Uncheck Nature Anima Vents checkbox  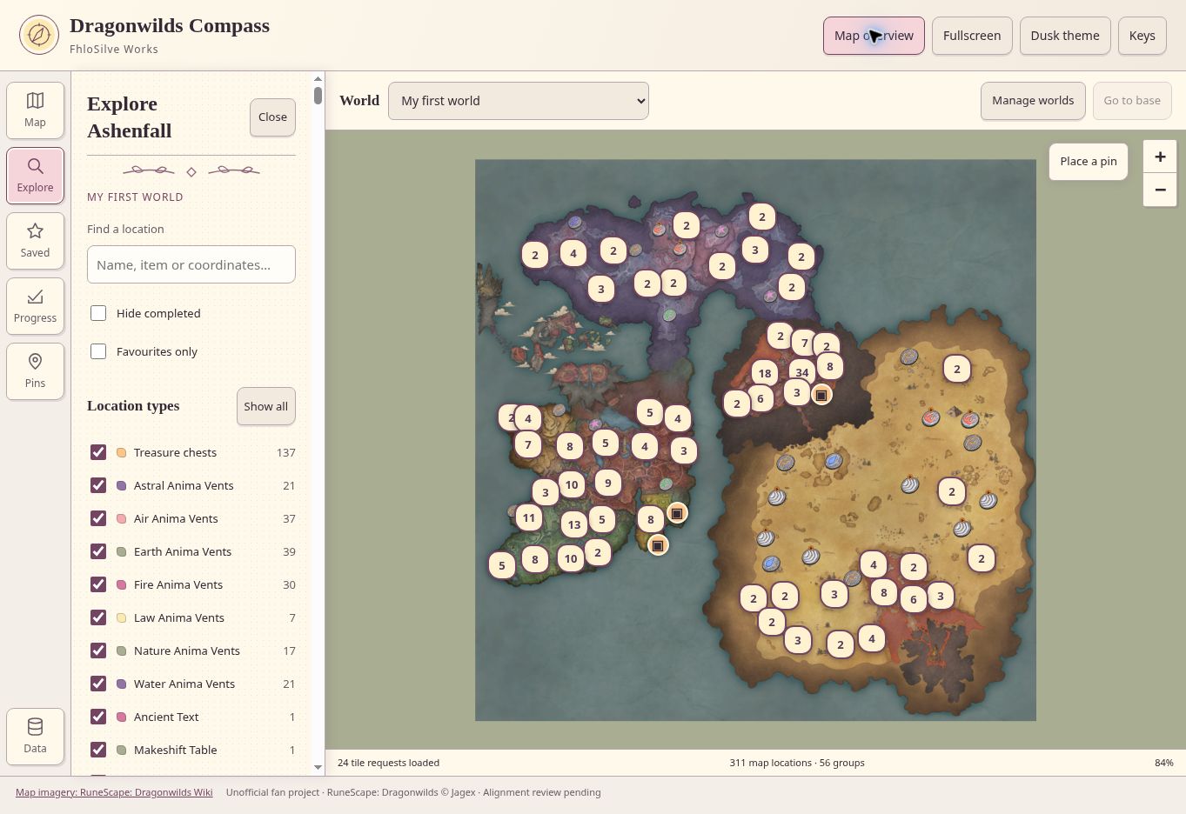pyautogui.click(x=98, y=651)
